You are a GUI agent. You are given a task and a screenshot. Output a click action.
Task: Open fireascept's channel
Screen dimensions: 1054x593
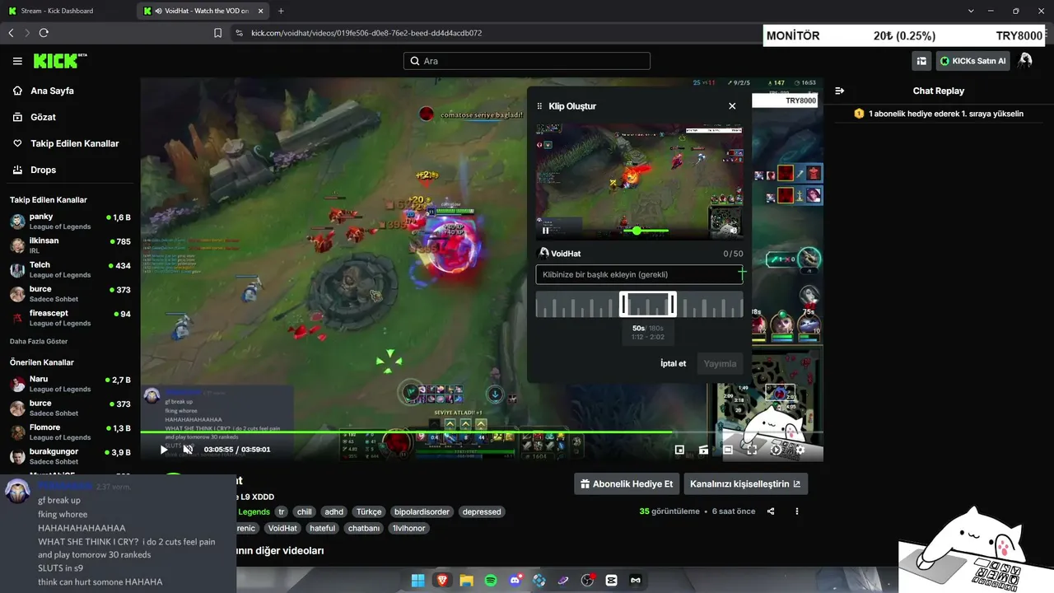(70, 318)
